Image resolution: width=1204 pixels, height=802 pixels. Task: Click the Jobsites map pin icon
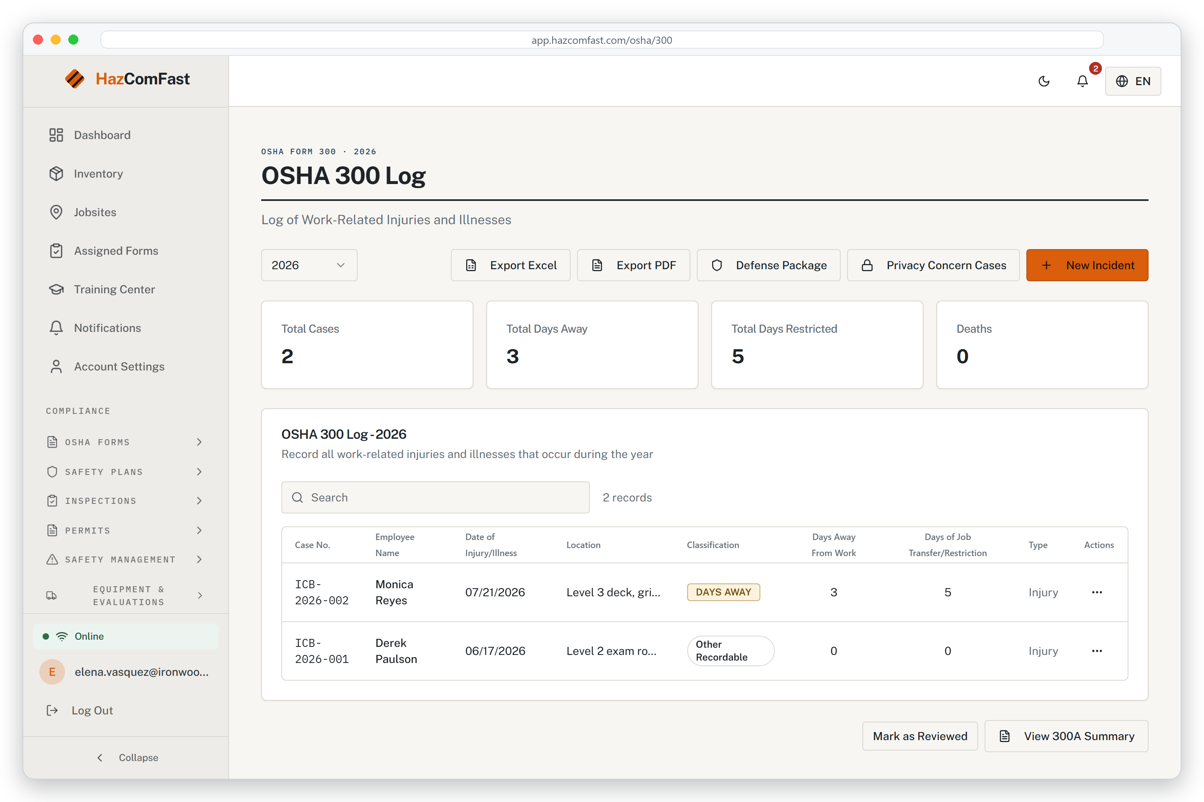pyautogui.click(x=56, y=212)
